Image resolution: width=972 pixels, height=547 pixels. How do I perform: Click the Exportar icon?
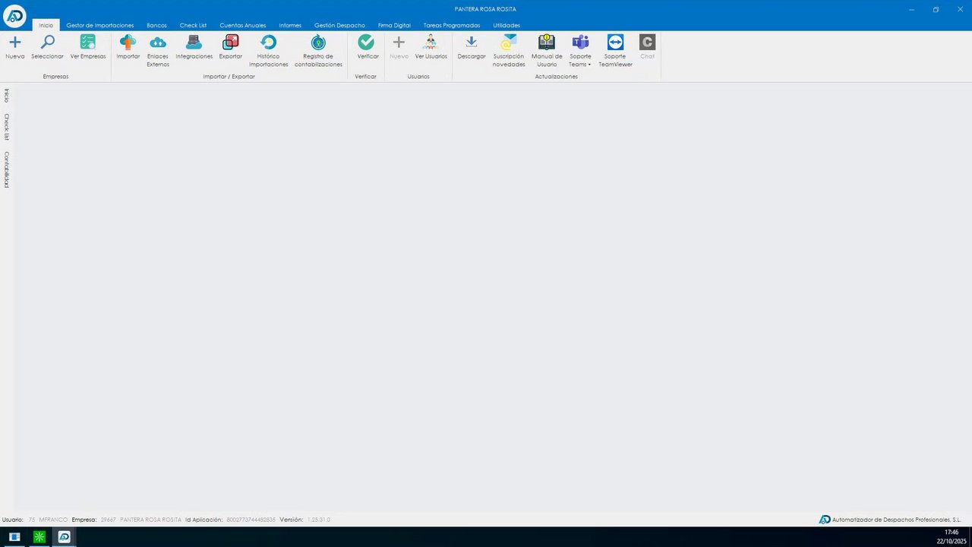click(231, 43)
